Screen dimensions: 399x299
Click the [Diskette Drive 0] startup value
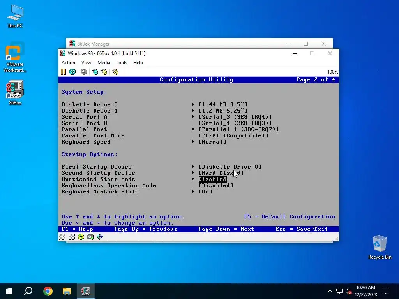pos(230,167)
